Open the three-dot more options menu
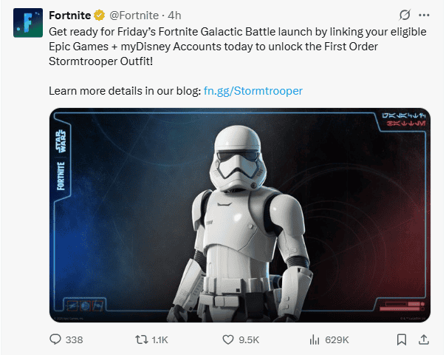The height and width of the screenshot is (355, 446). [x=424, y=15]
